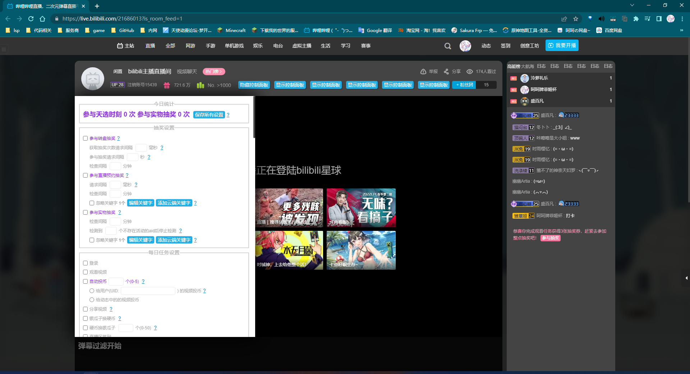The height and width of the screenshot is (374, 690).
Task: Expand the 服务商 bookmark folder
Action: click(68, 31)
